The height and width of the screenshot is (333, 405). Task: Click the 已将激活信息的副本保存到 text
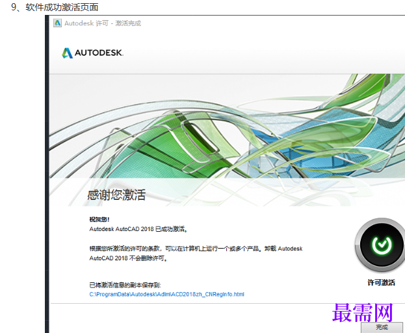[125, 285]
